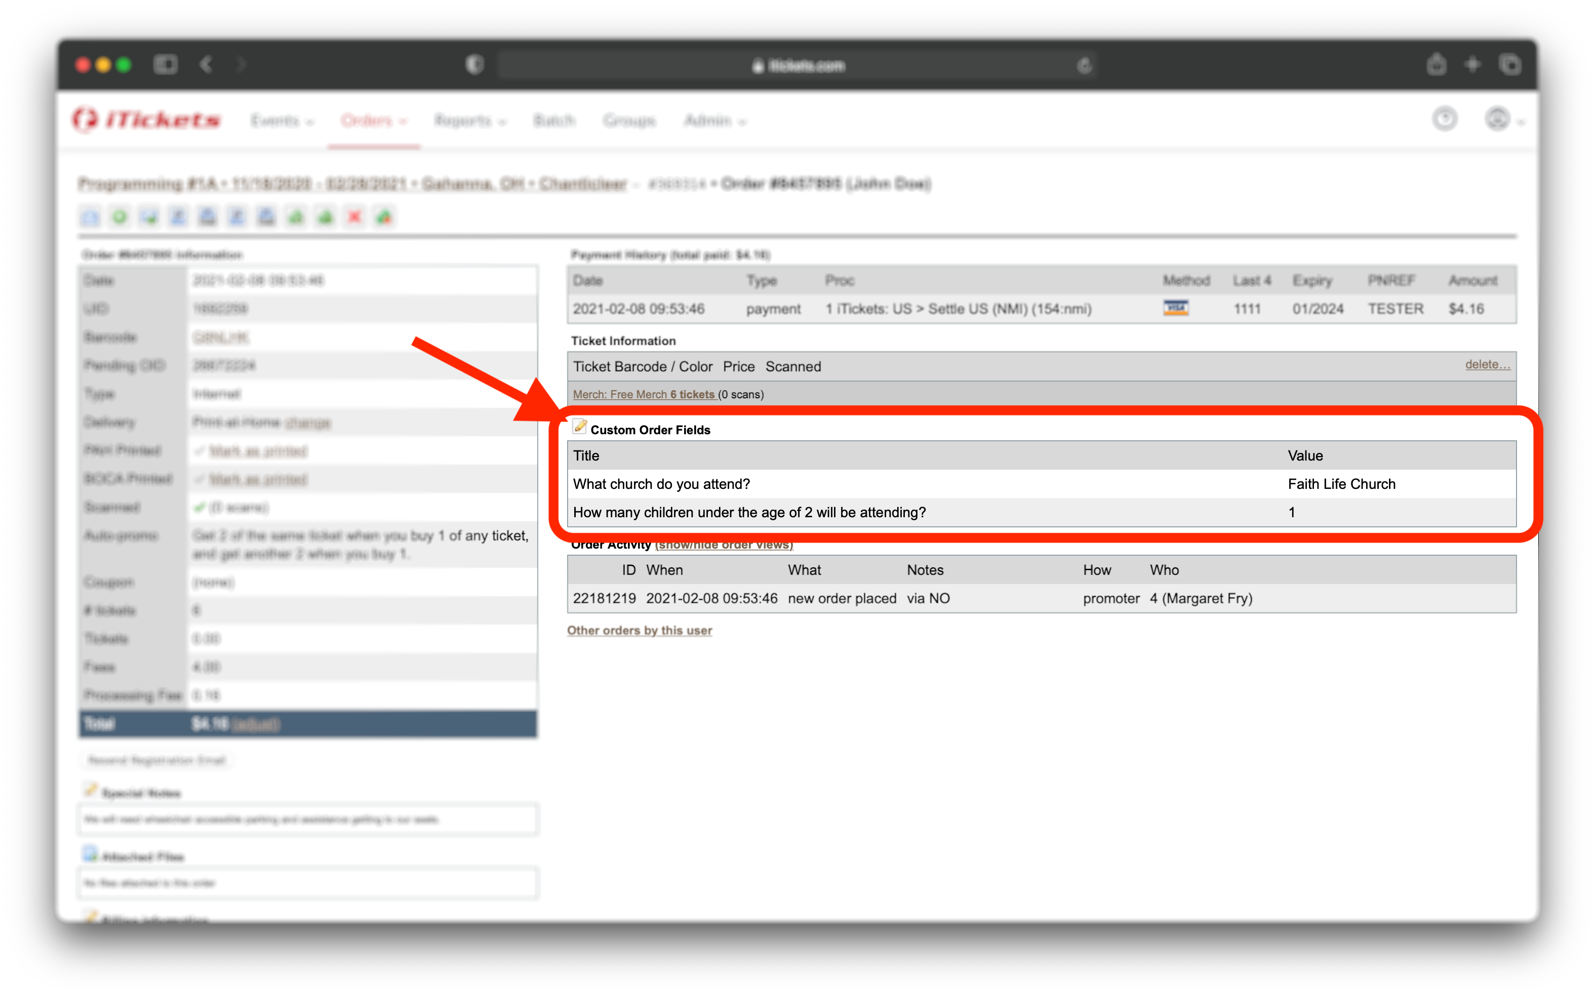This screenshot has height=996, width=1595.
Task: Open the privacy shield report icon
Action: click(x=474, y=65)
